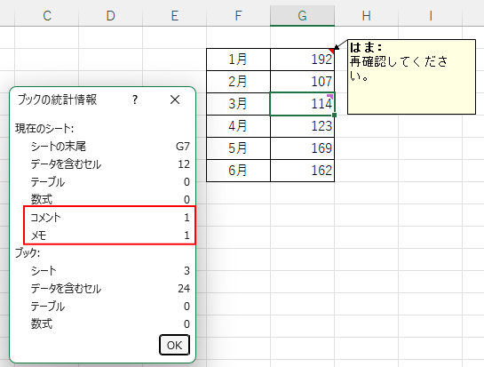Select cell with value 123

[x=303, y=126]
